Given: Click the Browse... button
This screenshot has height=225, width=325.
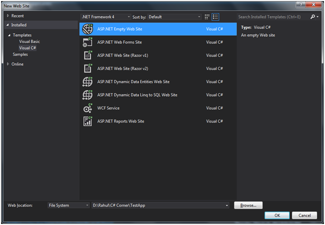Looking at the screenshot, I should (x=248, y=205).
